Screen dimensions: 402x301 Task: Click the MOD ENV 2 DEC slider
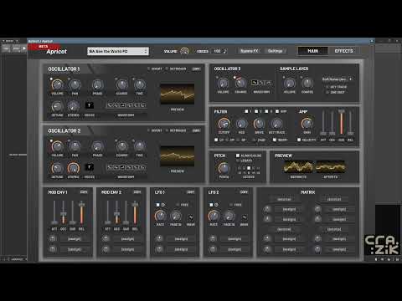tap(116, 212)
